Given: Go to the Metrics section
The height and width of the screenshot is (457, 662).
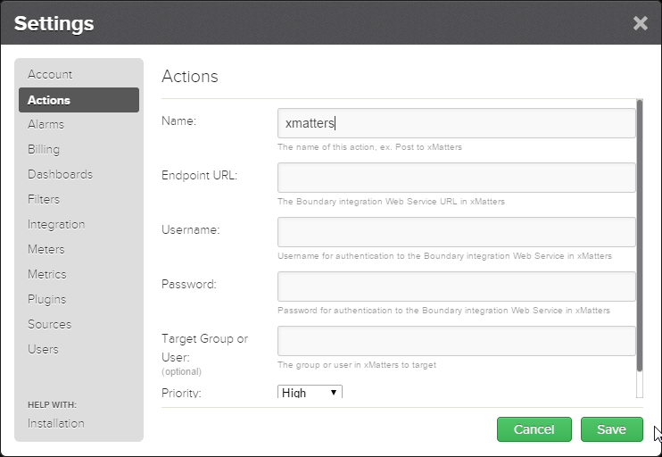Looking at the screenshot, I should pyautogui.click(x=47, y=274).
